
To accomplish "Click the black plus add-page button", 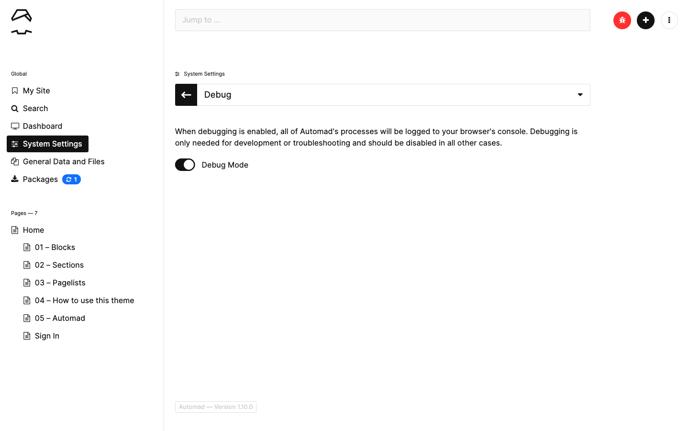I will pos(645,20).
